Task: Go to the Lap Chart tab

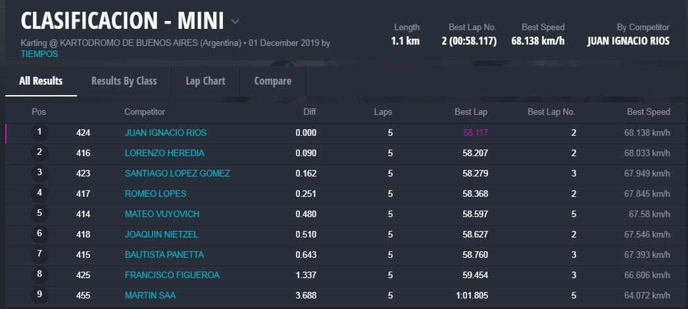Action: pyautogui.click(x=205, y=81)
